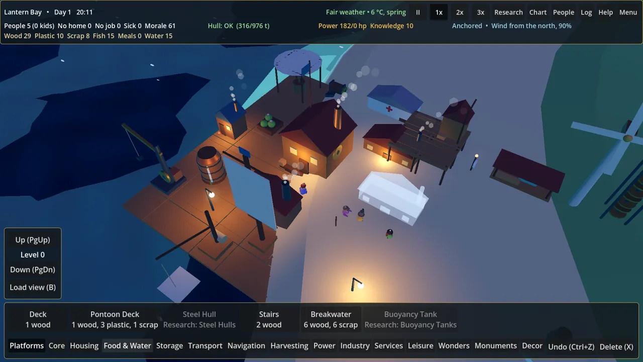Set game speed to 3x

481,12
